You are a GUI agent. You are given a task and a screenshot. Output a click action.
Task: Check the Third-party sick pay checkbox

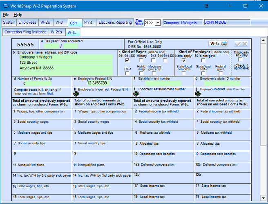click(x=241, y=60)
